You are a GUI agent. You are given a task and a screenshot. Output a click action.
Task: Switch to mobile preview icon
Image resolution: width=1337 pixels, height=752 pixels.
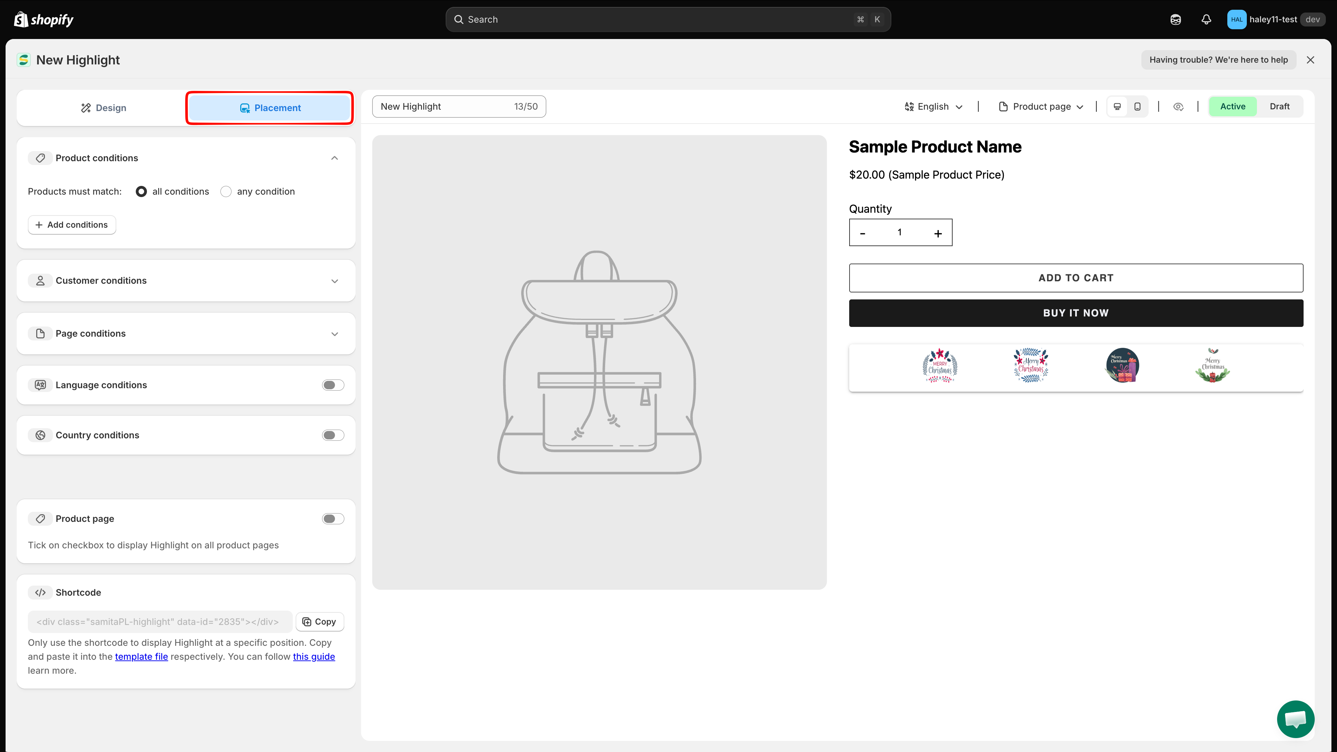(1137, 107)
